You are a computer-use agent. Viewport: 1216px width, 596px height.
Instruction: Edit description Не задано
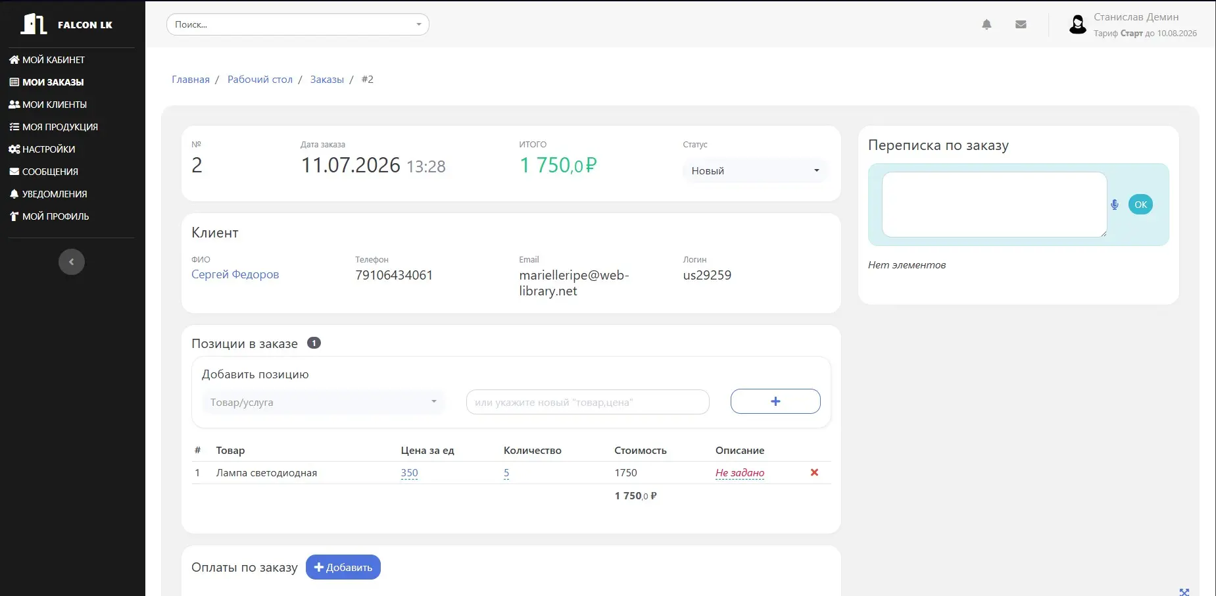(x=740, y=473)
